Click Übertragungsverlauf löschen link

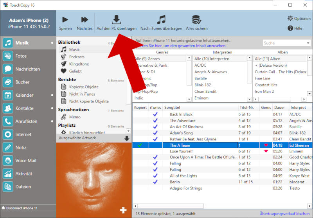284,214
